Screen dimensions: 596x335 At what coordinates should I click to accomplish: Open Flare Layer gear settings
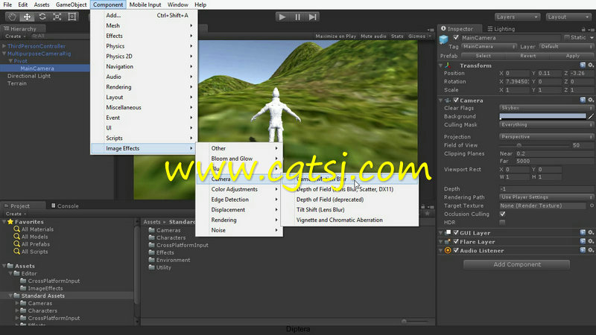[591, 241]
